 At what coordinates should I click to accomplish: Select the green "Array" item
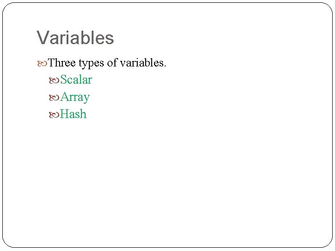click(75, 98)
